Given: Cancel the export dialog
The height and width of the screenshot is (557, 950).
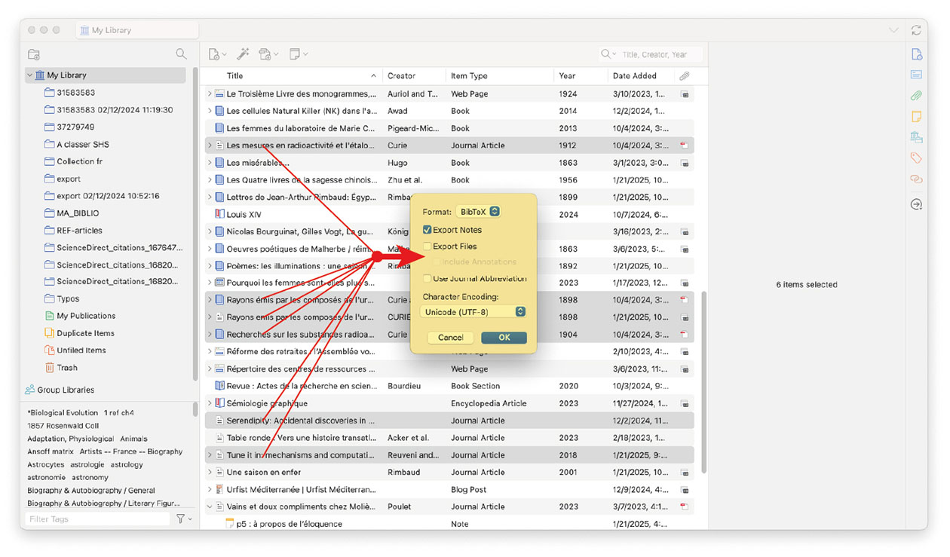Looking at the screenshot, I should point(450,337).
